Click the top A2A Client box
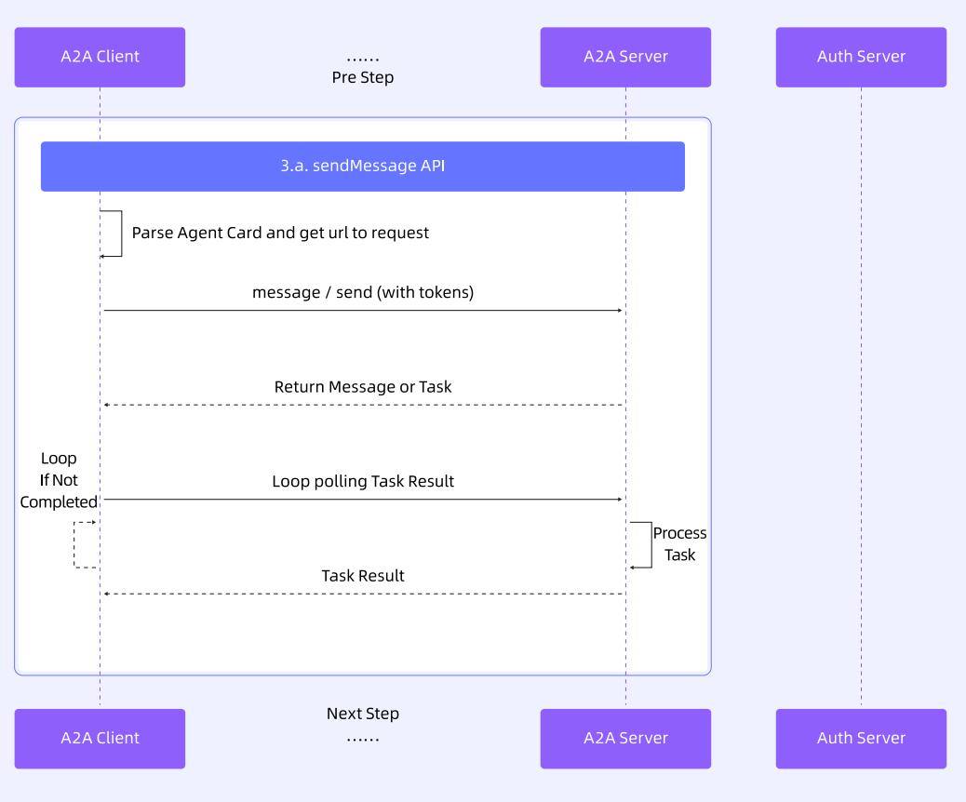This screenshot has width=966, height=802. pyautogui.click(x=100, y=57)
